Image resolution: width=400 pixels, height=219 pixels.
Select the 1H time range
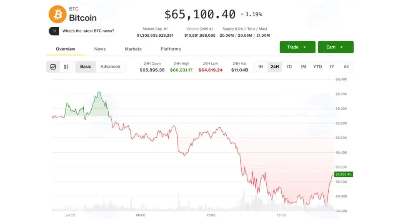pyautogui.click(x=260, y=67)
